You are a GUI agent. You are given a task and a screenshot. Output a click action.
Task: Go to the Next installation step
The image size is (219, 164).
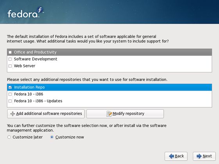(204, 156)
